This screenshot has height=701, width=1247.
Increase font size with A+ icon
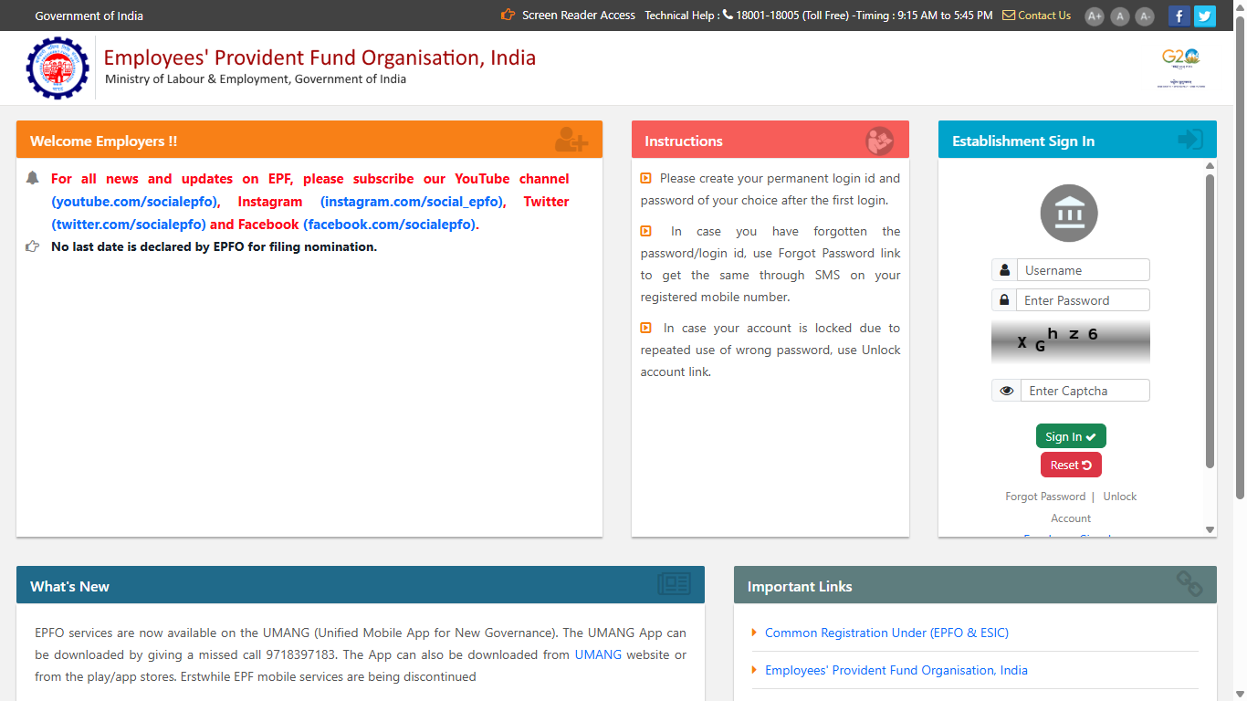point(1095,16)
